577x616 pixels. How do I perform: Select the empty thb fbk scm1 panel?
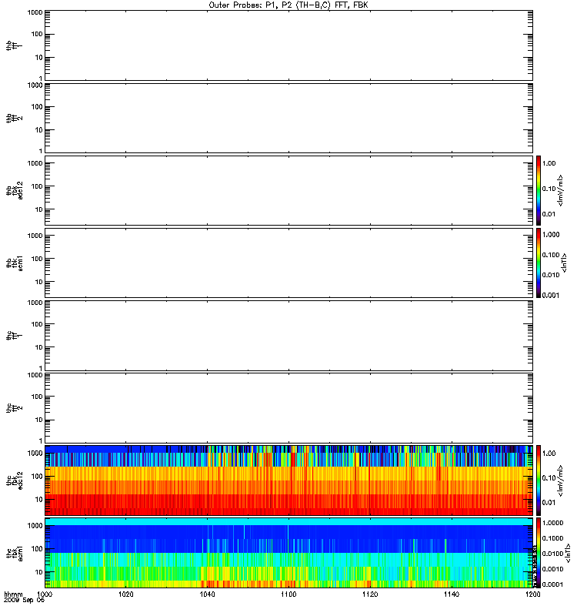[x=288, y=263]
